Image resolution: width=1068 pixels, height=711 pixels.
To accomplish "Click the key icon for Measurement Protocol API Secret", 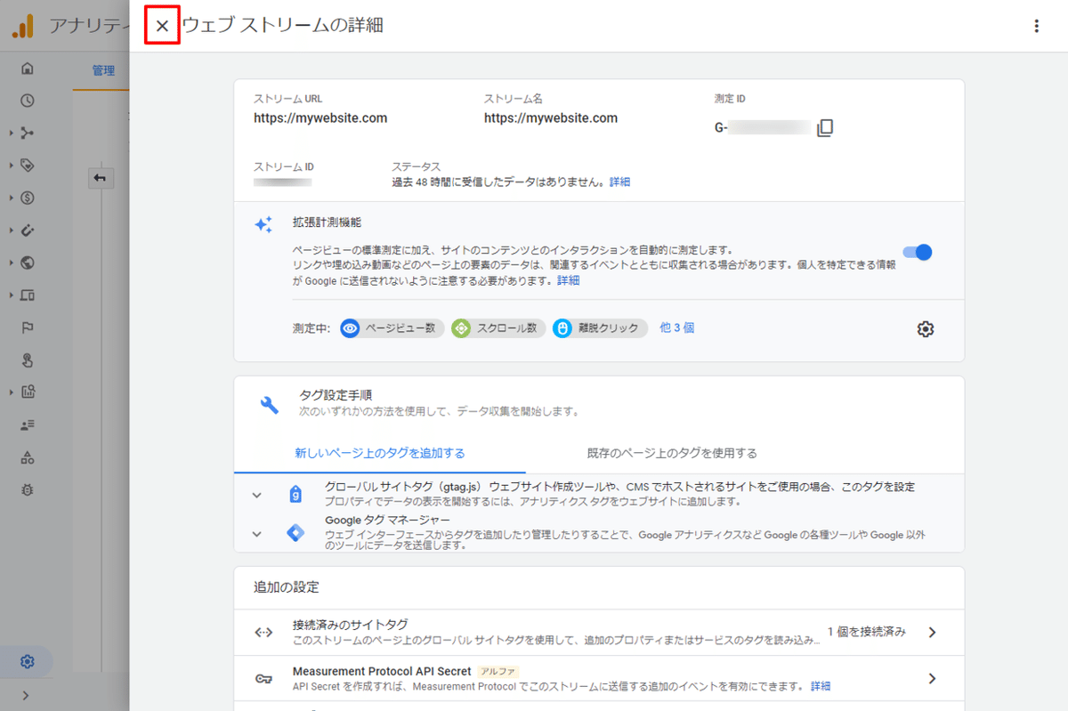I will [263, 677].
